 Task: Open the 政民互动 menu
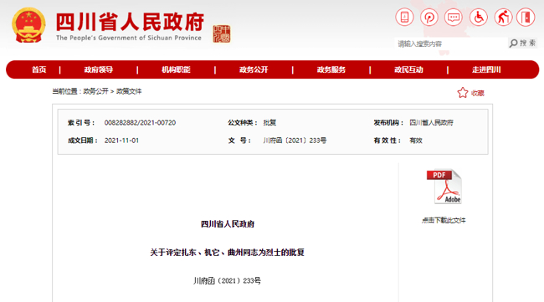coord(408,69)
